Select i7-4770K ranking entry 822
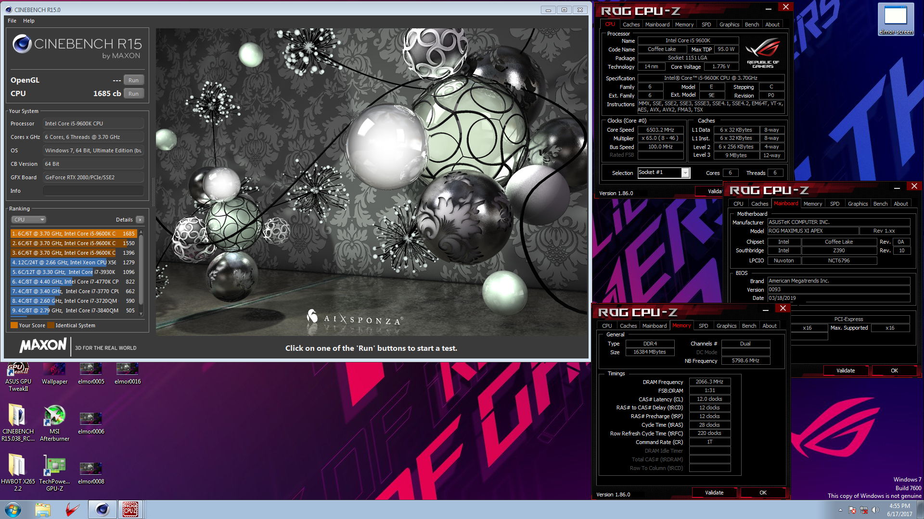 point(74,282)
